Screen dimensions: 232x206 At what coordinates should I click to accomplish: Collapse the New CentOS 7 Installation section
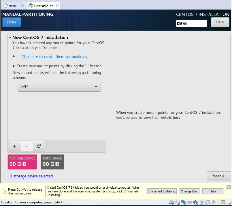point(10,38)
